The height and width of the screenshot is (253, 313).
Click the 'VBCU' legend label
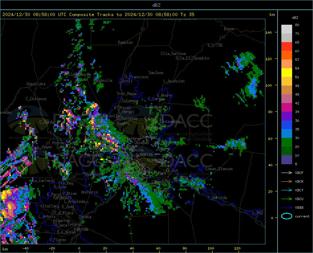pyautogui.click(x=299, y=199)
